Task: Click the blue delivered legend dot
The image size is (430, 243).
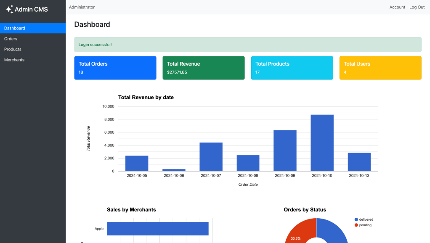Action: tap(356, 219)
